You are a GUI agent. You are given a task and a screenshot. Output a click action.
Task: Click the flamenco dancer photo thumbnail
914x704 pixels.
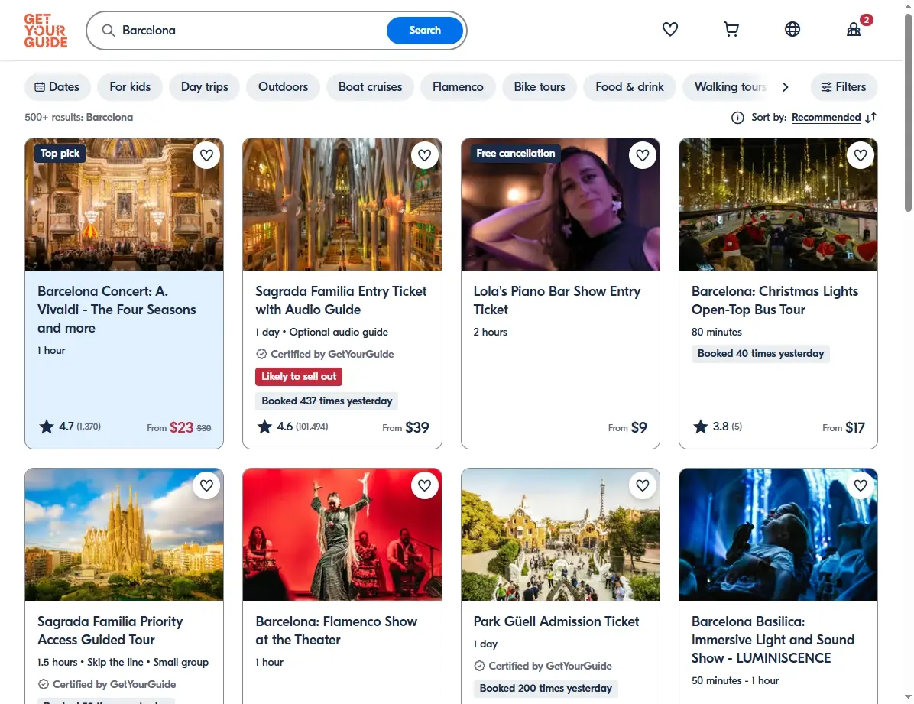(x=342, y=534)
